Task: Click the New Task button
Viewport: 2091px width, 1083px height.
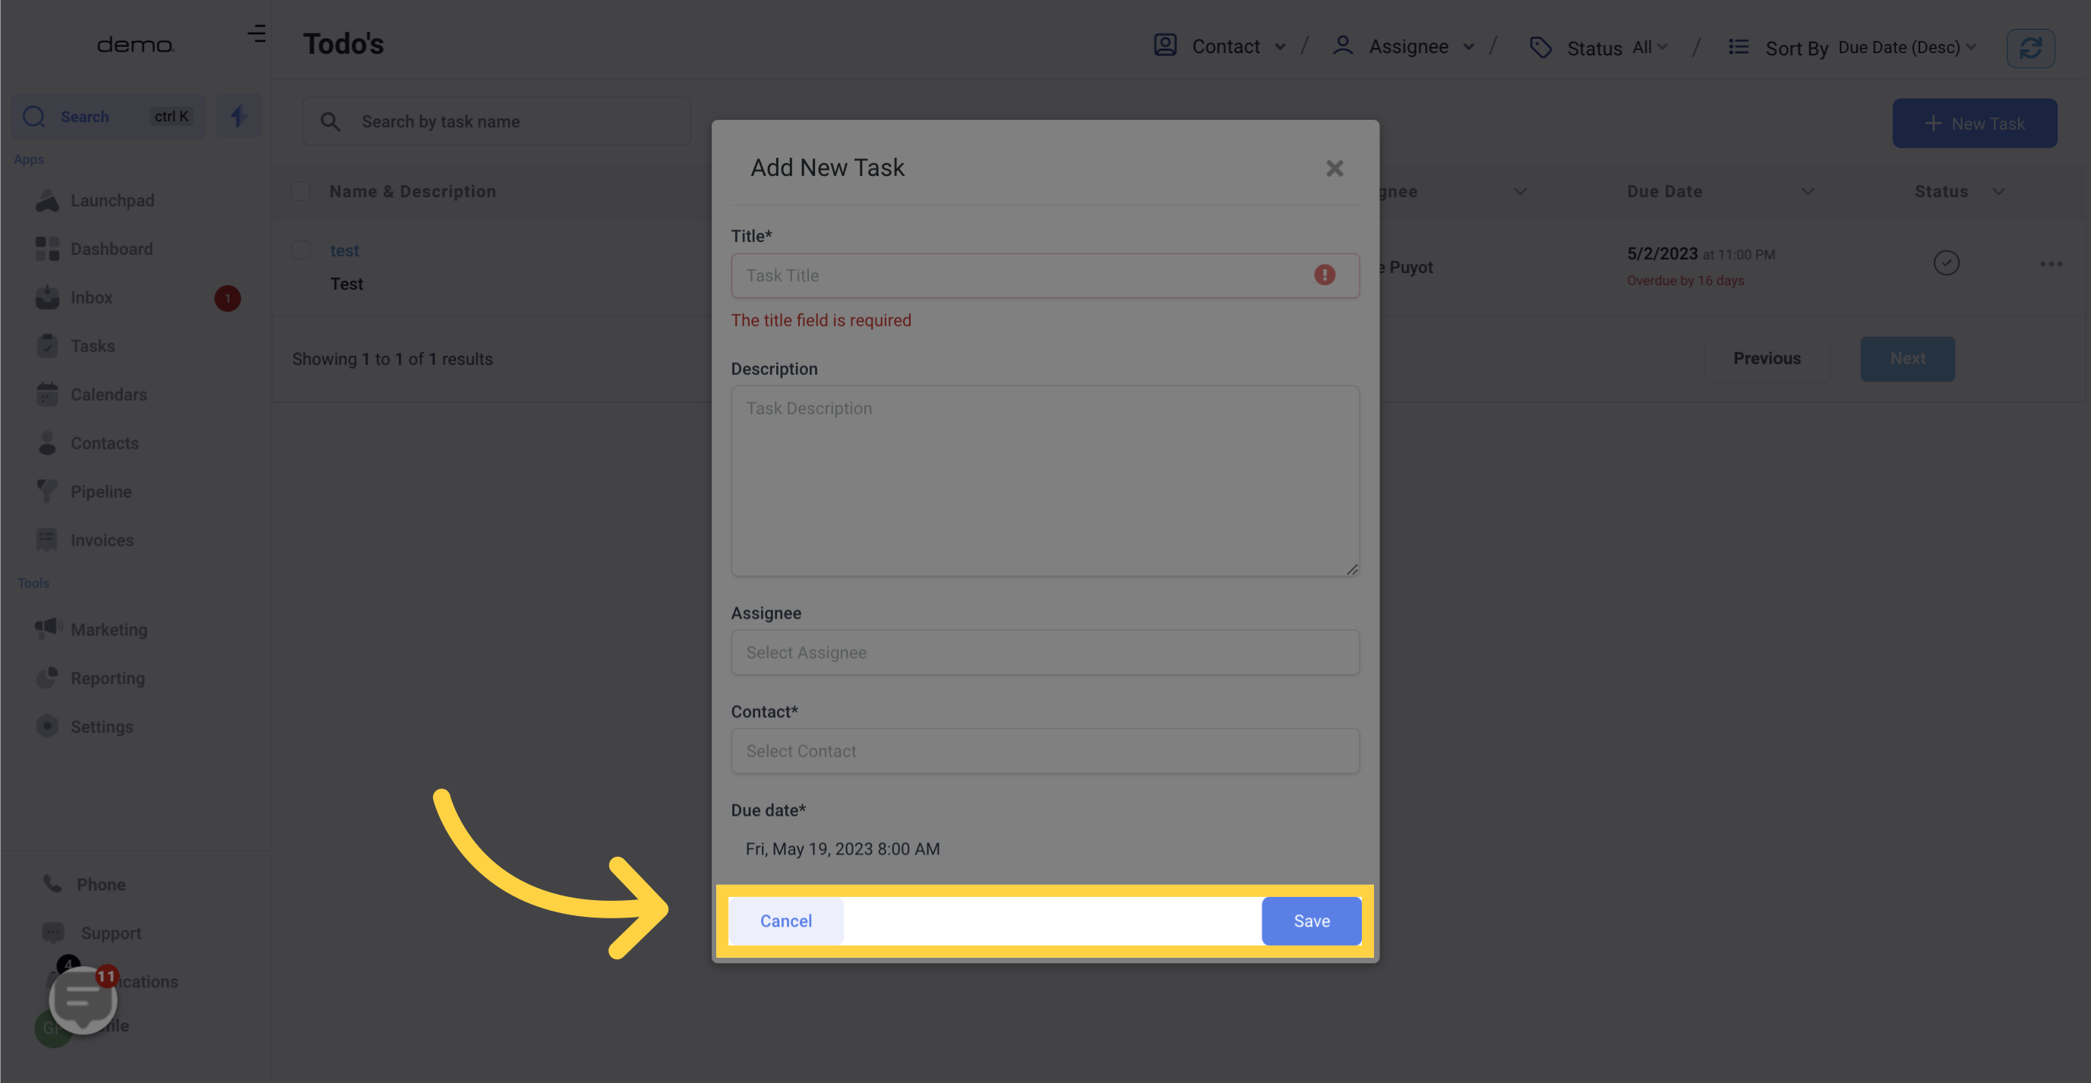Action: tap(1974, 123)
